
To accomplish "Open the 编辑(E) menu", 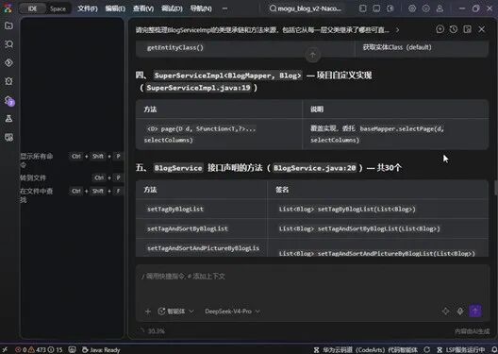I will (115, 8).
